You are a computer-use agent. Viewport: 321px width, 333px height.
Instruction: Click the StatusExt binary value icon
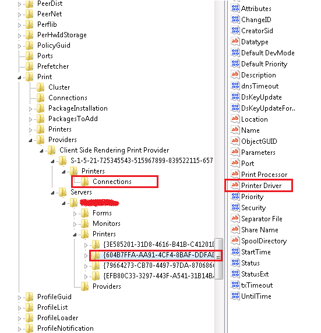(235, 274)
